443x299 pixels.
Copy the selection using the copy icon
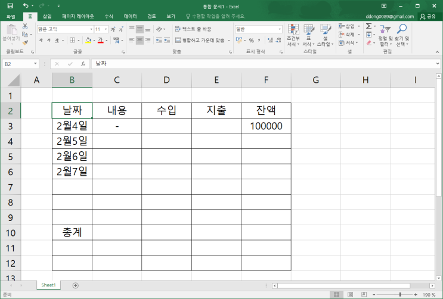tap(25, 35)
